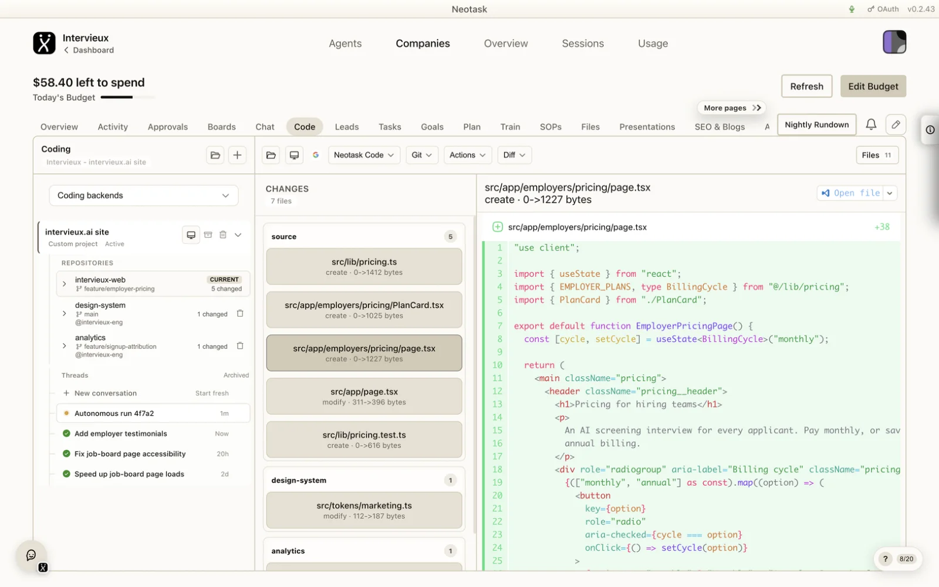Open the Leads tab
This screenshot has height=587, width=939.
click(347, 127)
